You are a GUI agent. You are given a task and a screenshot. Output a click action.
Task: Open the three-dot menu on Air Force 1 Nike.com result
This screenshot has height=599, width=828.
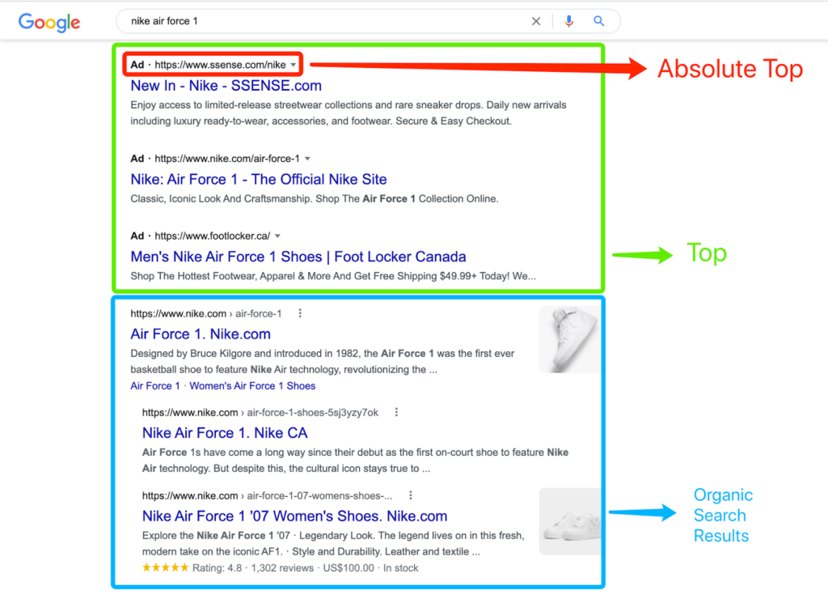pyautogui.click(x=300, y=312)
